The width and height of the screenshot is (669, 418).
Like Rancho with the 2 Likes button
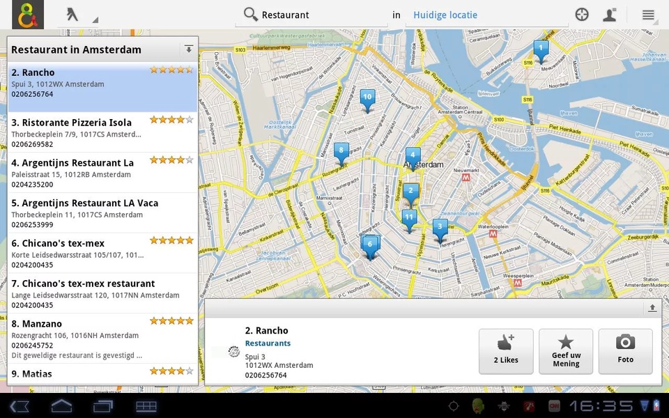(506, 351)
